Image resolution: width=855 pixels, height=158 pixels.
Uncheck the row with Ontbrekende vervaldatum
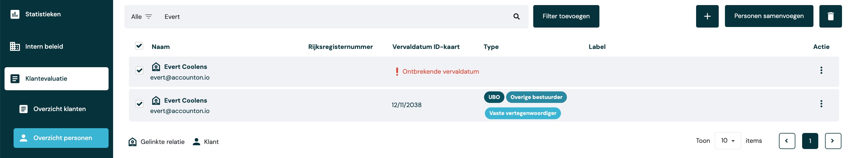[x=139, y=70]
